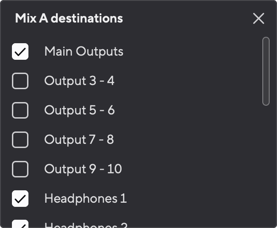
Task: Disable the Headphones 1 checkbox
Action: [20, 199]
